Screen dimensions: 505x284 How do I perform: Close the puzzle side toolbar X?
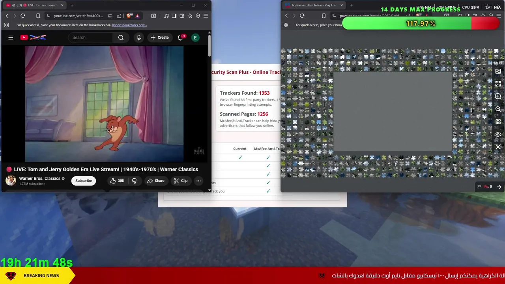(x=498, y=147)
